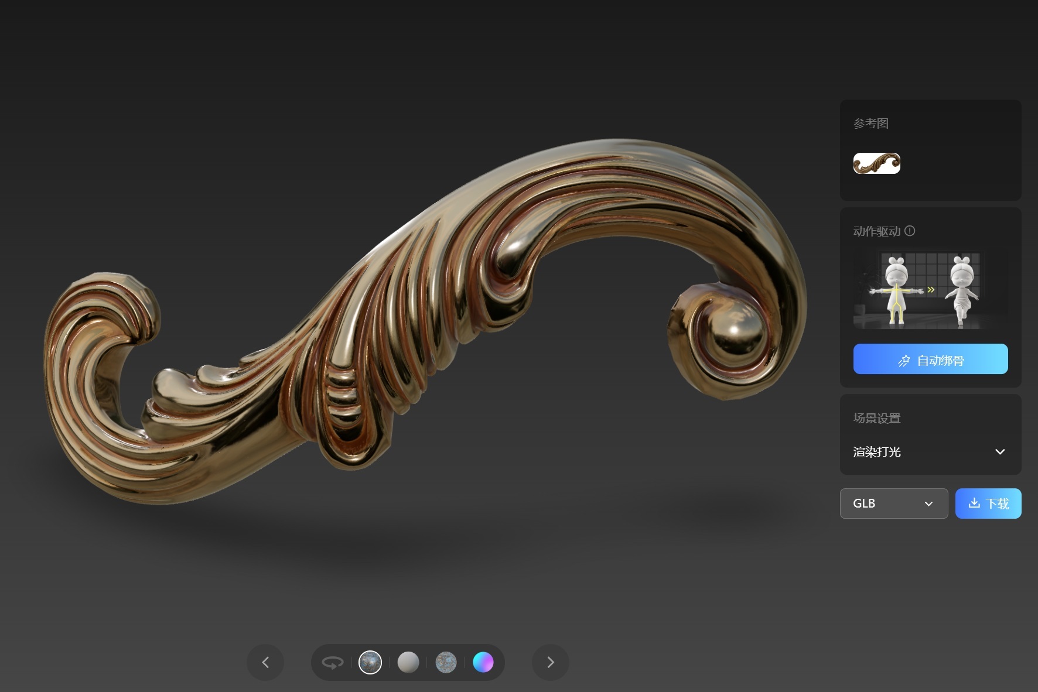Image resolution: width=1038 pixels, height=692 pixels.
Task: Open the GLB format dropdown
Action: tap(893, 503)
